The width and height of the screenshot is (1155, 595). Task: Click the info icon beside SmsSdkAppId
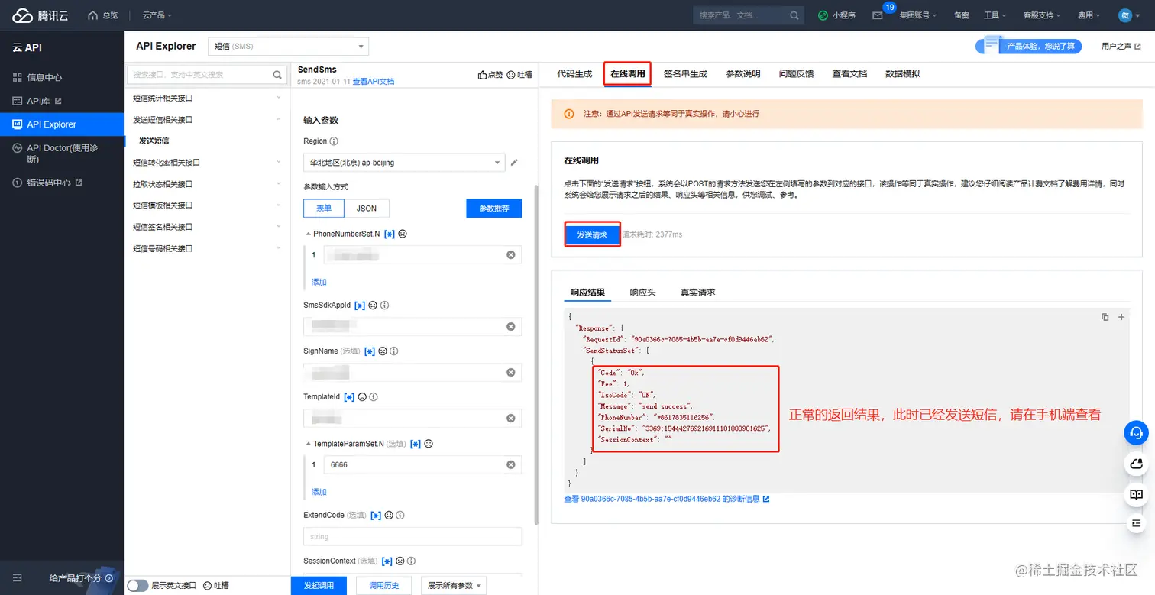(x=385, y=306)
